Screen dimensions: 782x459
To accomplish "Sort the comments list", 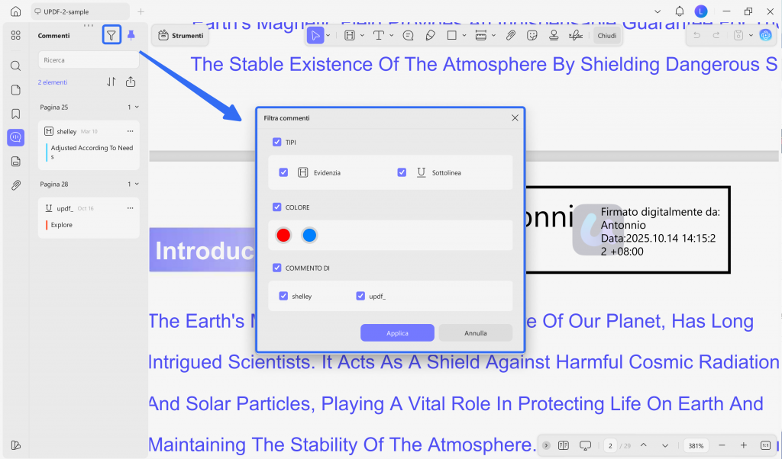I will (111, 82).
